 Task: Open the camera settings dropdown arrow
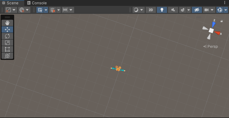(x=212, y=10)
